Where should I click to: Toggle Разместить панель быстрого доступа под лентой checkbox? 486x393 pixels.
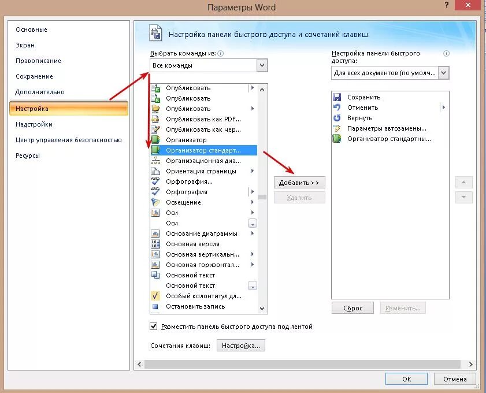coord(153,326)
